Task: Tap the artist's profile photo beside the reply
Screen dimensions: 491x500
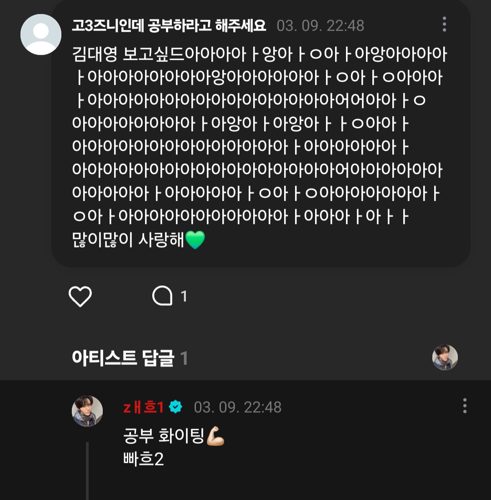Action: [87, 411]
